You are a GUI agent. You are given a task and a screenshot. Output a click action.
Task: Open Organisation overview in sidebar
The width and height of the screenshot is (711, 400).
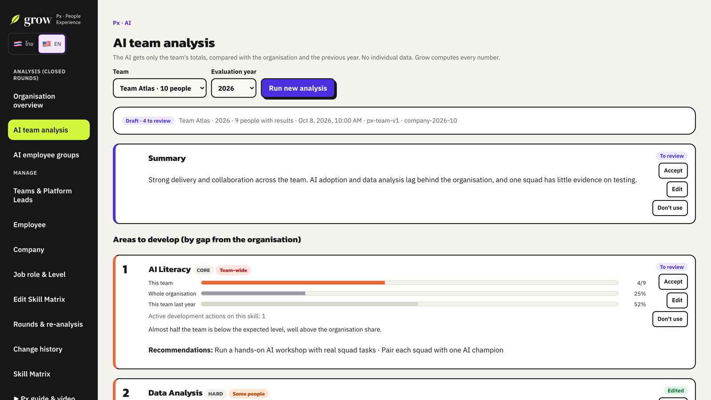(49, 100)
